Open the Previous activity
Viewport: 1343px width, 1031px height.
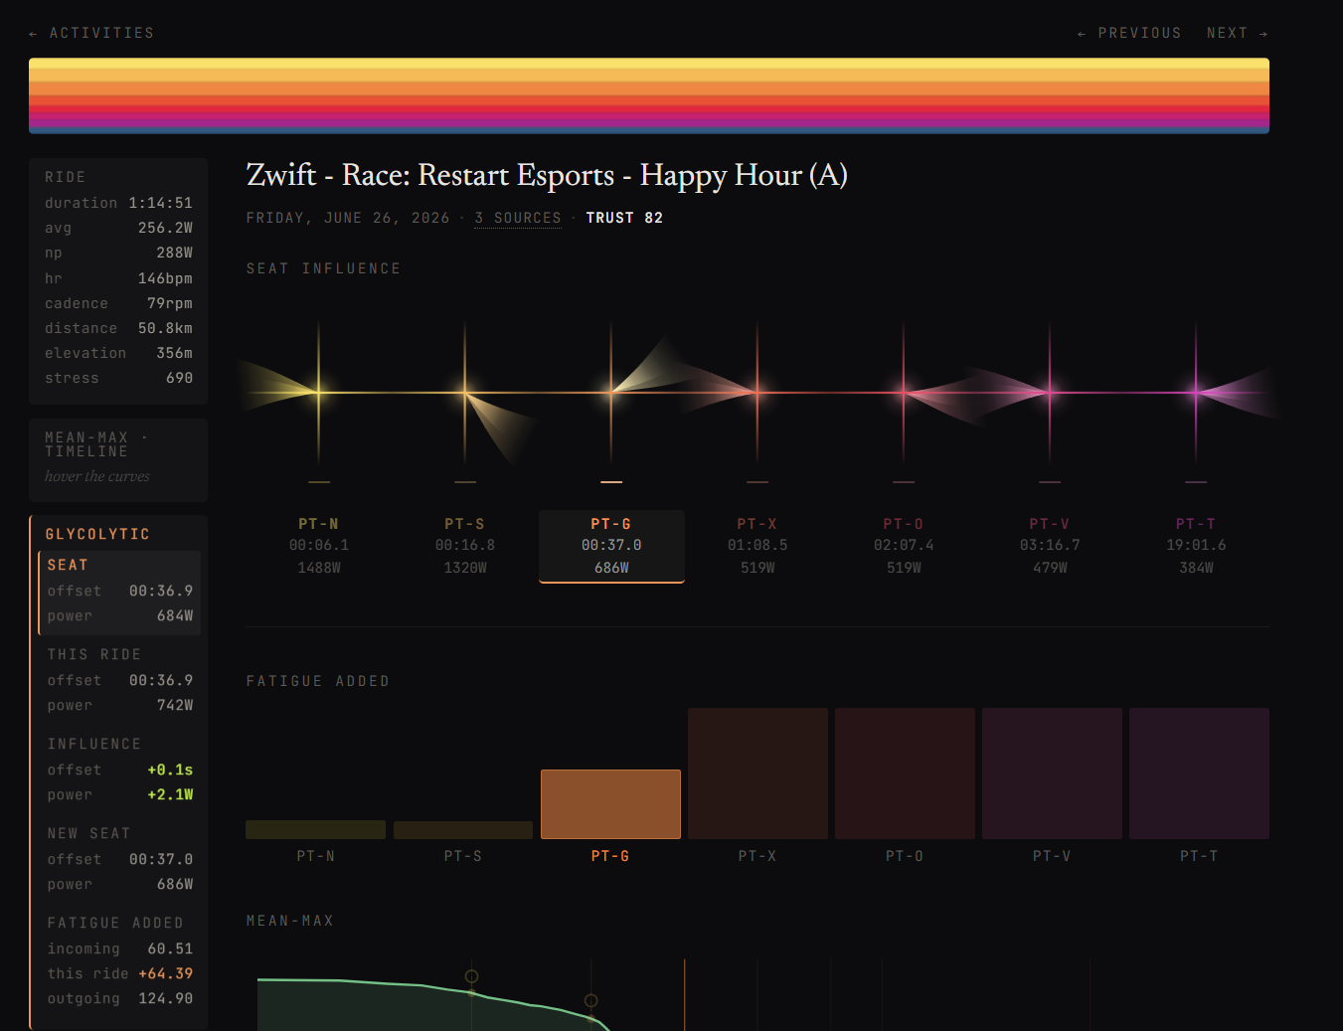point(1129,33)
